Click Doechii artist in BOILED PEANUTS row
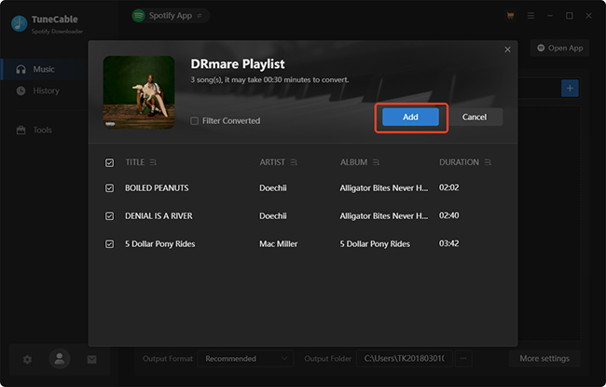 tap(273, 187)
